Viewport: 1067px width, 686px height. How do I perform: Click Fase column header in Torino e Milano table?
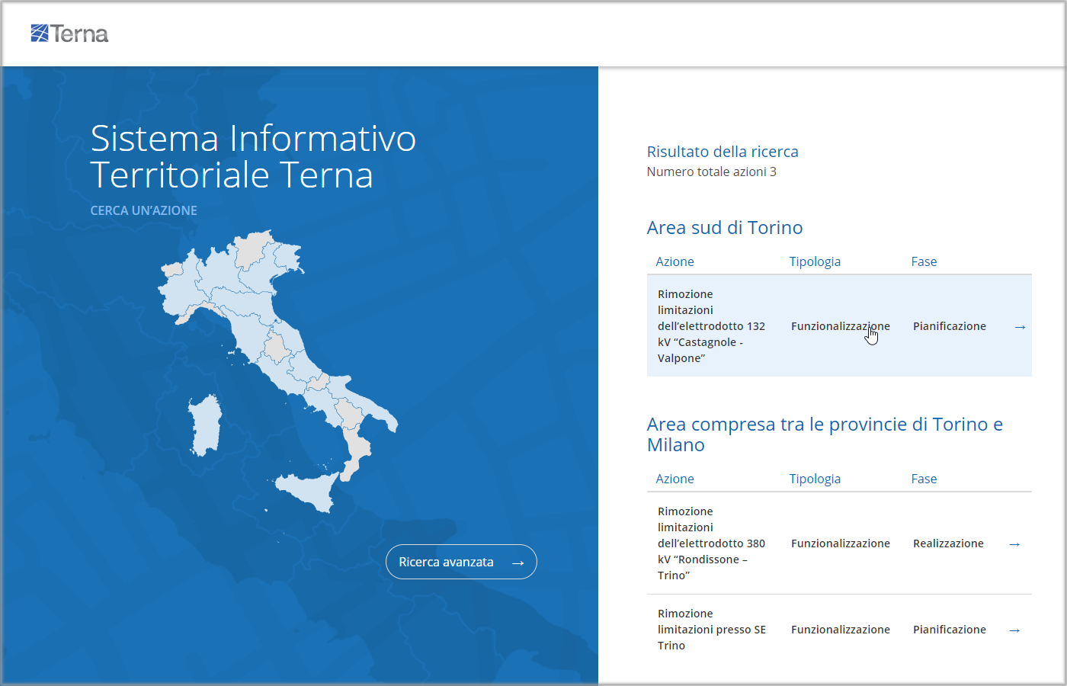tap(924, 479)
